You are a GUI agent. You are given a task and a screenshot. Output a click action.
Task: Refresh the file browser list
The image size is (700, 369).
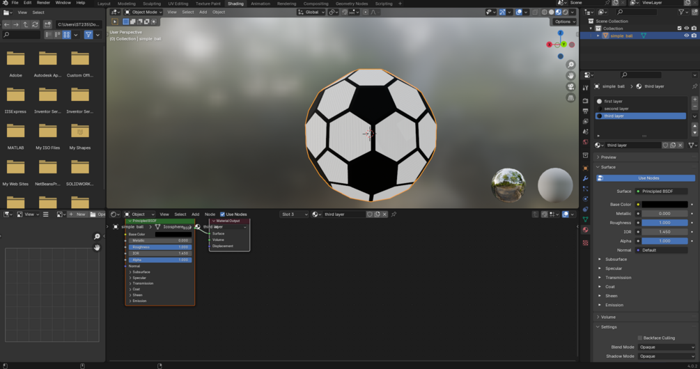(35, 24)
